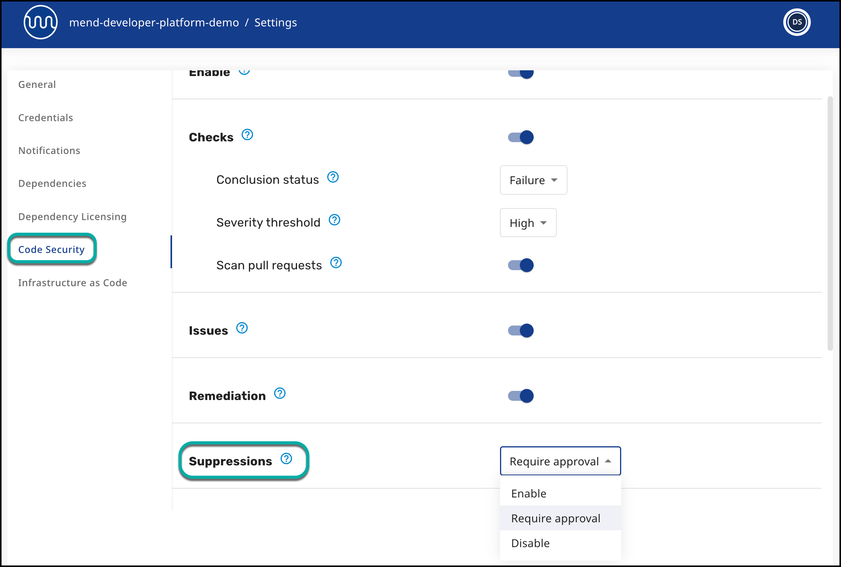Expand the Severity threshold High dropdown
Viewport: 841px width, 567px height.
coord(528,223)
